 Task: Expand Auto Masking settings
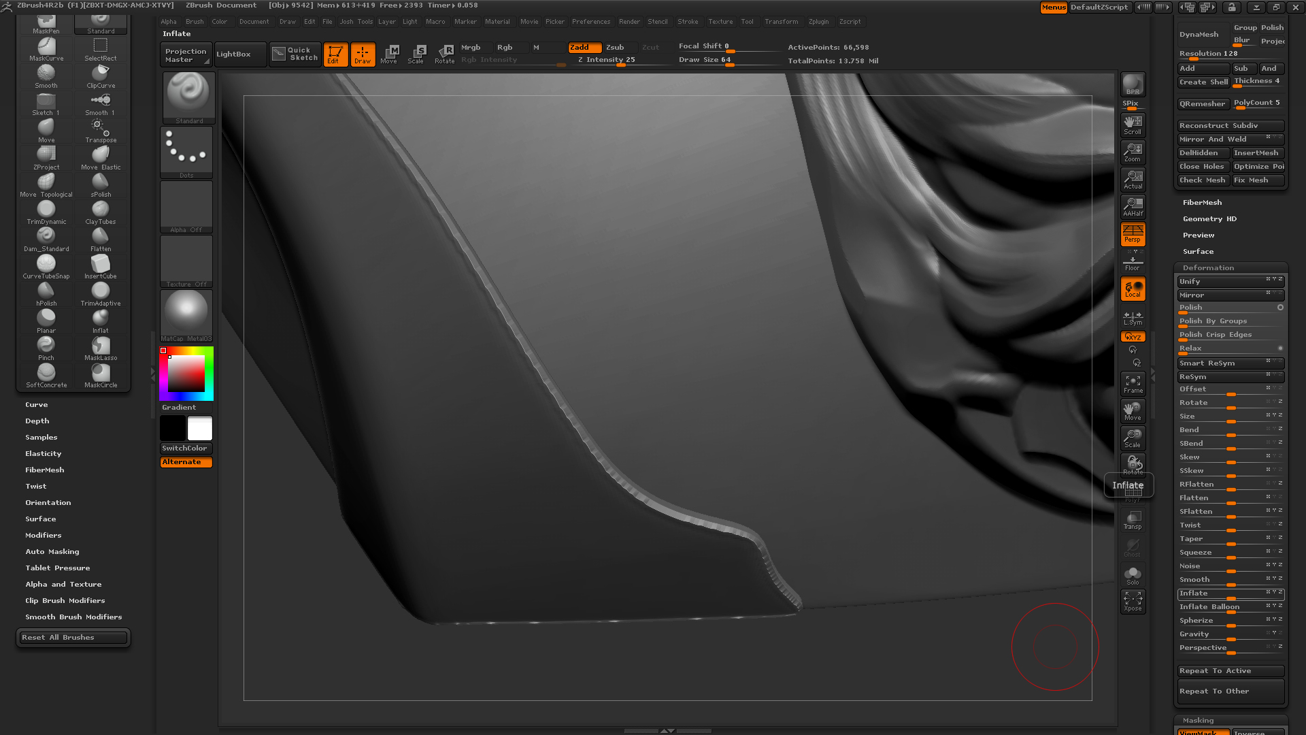point(52,552)
